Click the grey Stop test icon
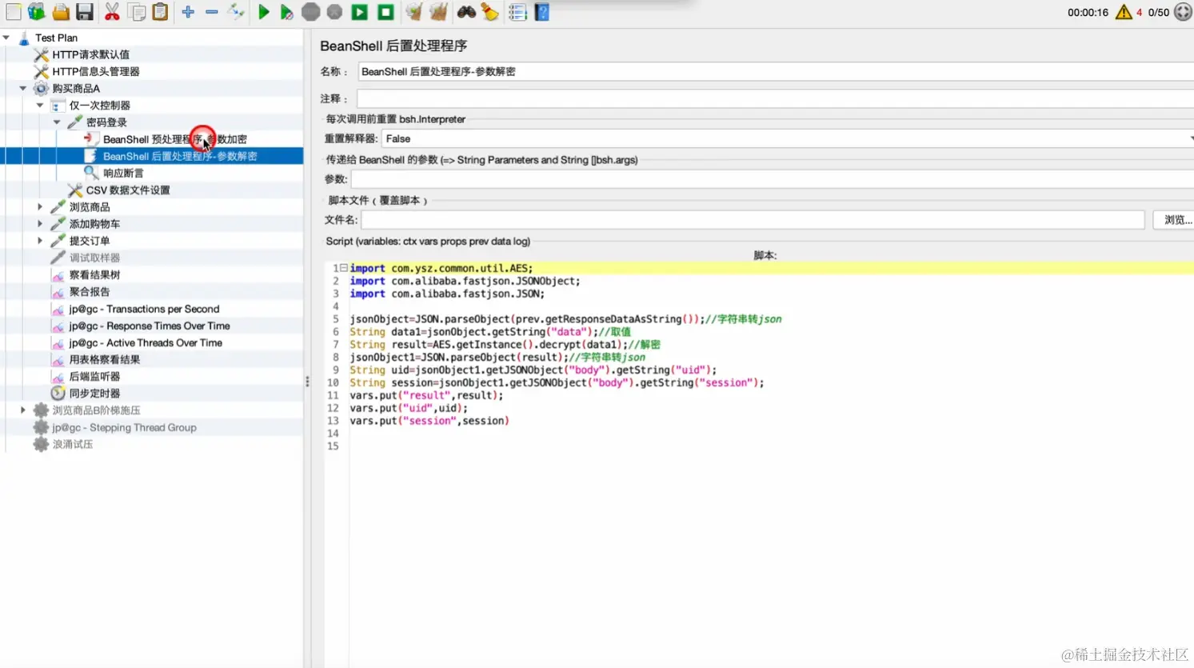 [311, 12]
